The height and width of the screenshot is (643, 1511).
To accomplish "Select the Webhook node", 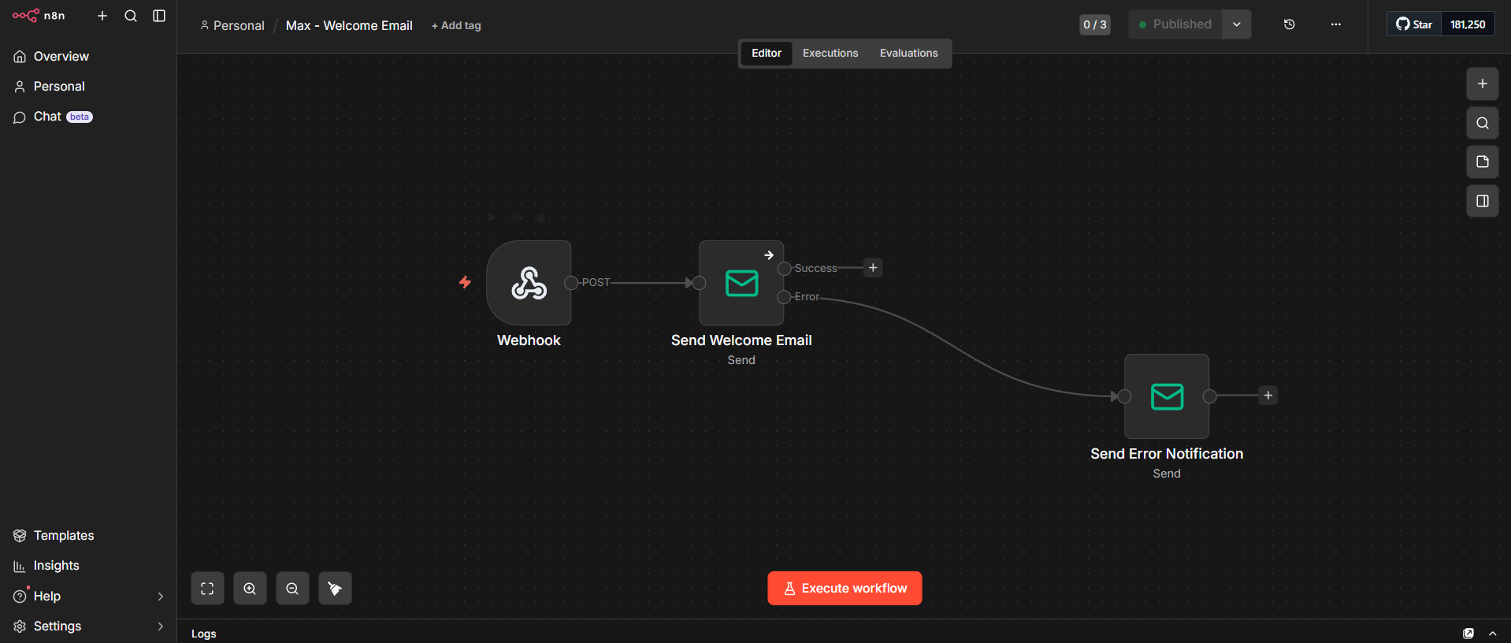I will pyautogui.click(x=529, y=283).
